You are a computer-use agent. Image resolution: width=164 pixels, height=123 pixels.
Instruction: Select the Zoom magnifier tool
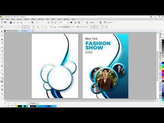pos(2,43)
